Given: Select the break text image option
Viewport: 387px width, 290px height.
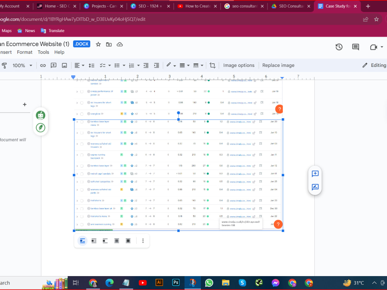Looking at the screenshot, I should point(105,241).
